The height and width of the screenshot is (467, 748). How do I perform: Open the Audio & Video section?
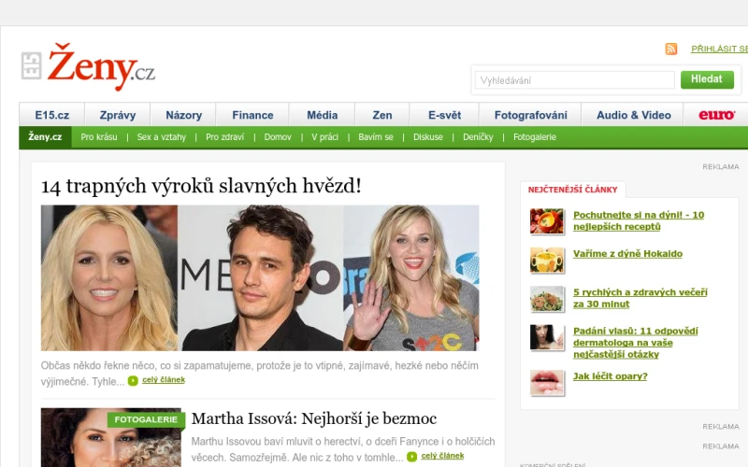[x=634, y=115]
